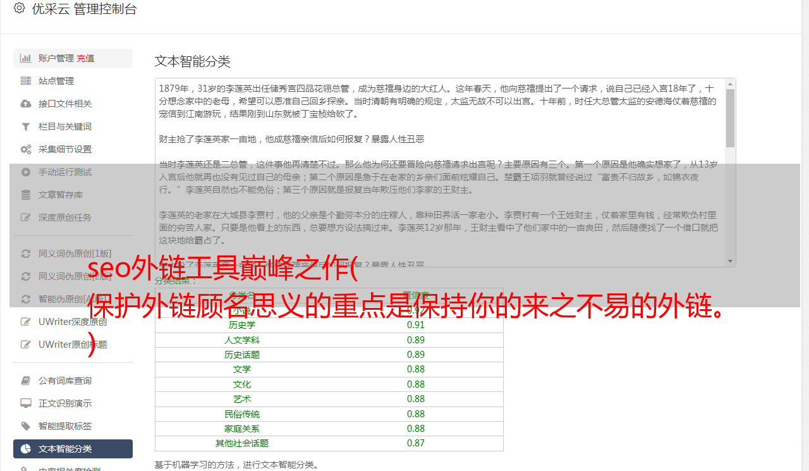Click the database icon for 文章暂存库
Viewport: 809px width, 471px height.
(x=26, y=195)
